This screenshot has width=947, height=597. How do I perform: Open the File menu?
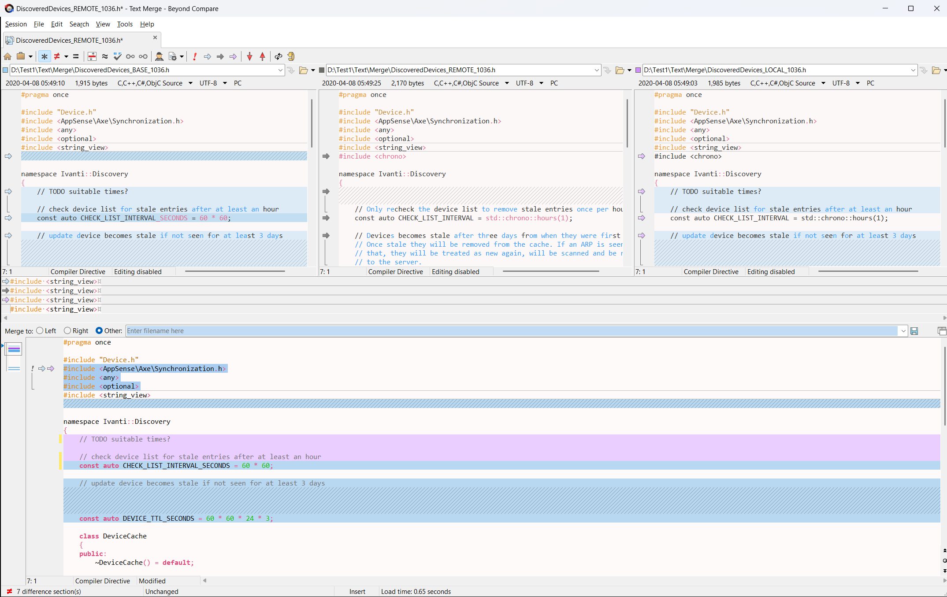click(x=39, y=24)
